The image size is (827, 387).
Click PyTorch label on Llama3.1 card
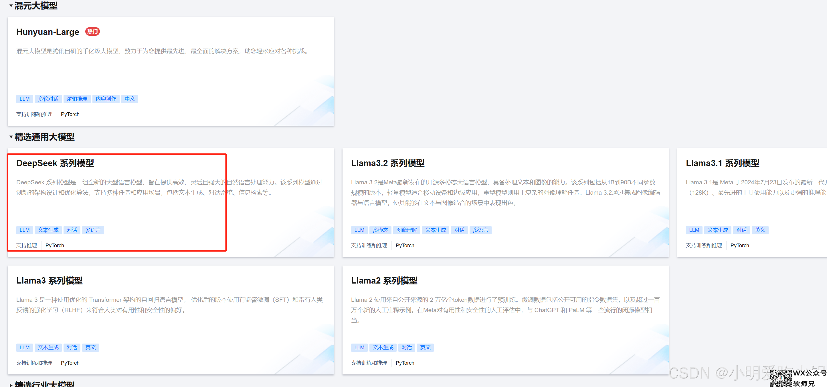pos(740,245)
